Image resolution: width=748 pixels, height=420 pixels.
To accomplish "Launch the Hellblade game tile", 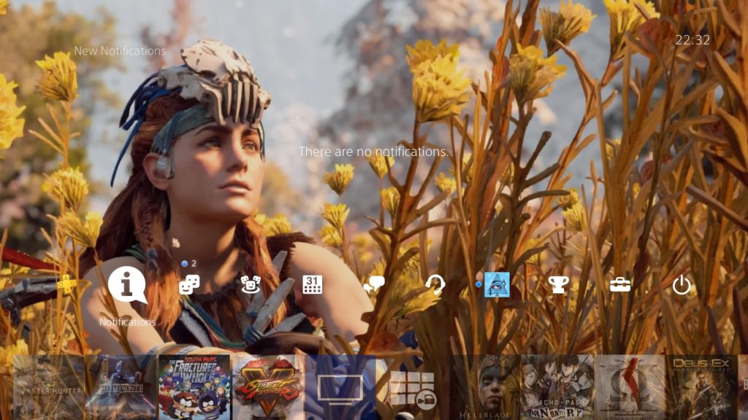I will click(485, 387).
